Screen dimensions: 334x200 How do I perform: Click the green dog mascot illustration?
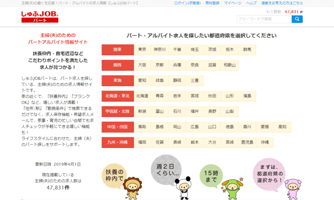232,189
